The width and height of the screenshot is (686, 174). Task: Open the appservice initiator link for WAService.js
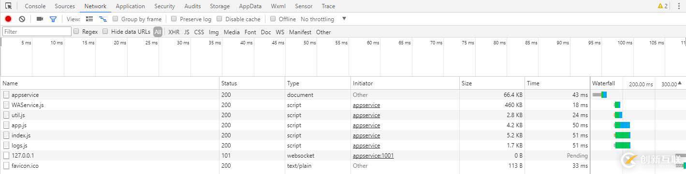point(366,105)
